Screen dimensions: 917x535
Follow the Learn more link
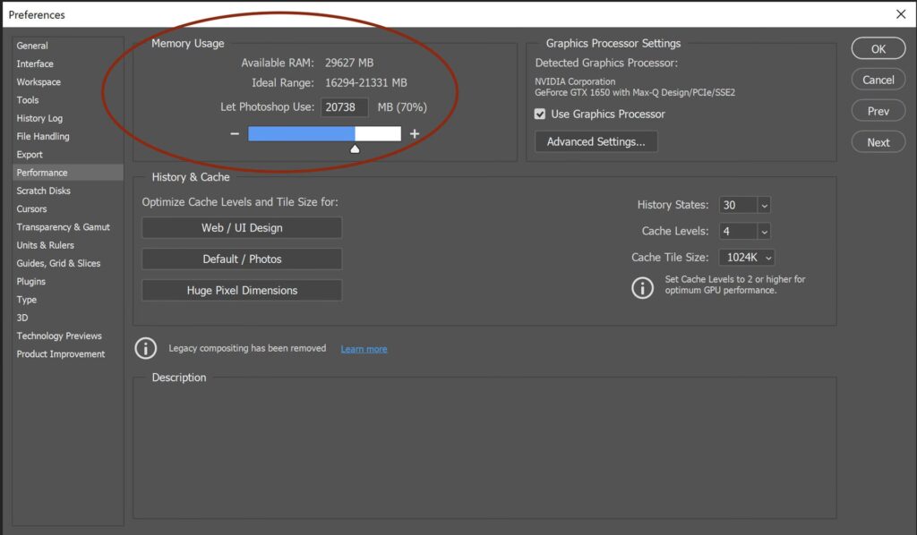(364, 349)
